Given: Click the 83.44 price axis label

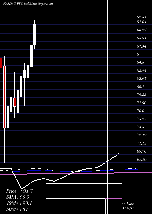Looking at the screenshot, I should 142,71.
